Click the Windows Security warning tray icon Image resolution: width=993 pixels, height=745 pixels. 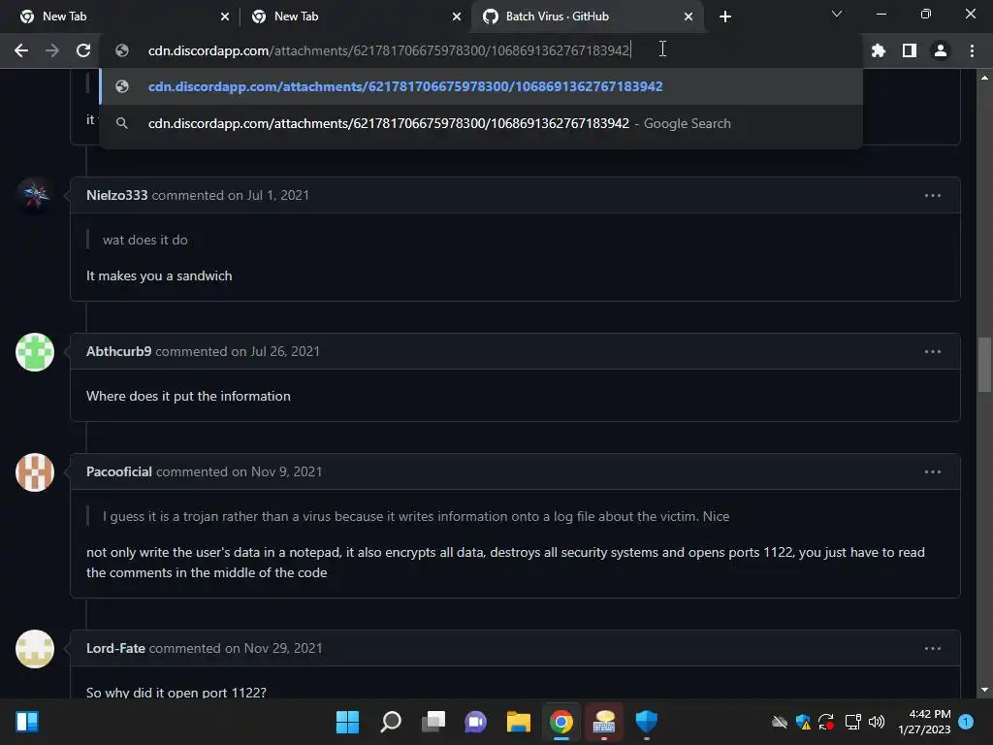pos(803,722)
